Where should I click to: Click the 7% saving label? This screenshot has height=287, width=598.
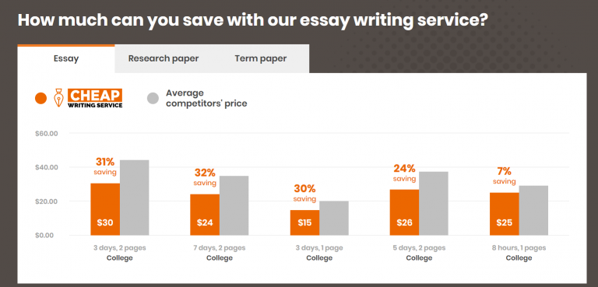click(x=505, y=176)
